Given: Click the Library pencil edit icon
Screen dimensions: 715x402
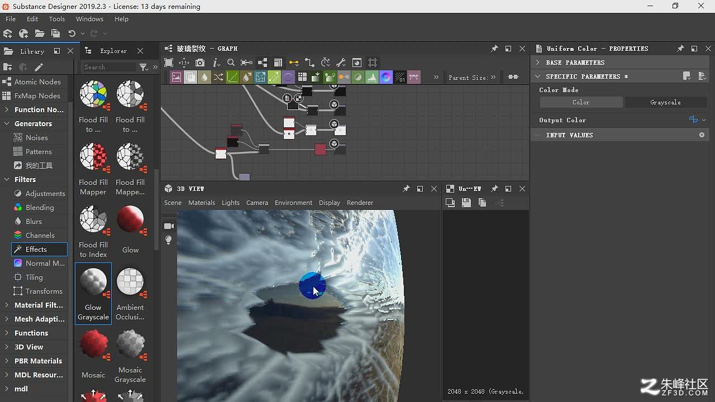Looking at the screenshot, I should click(39, 67).
